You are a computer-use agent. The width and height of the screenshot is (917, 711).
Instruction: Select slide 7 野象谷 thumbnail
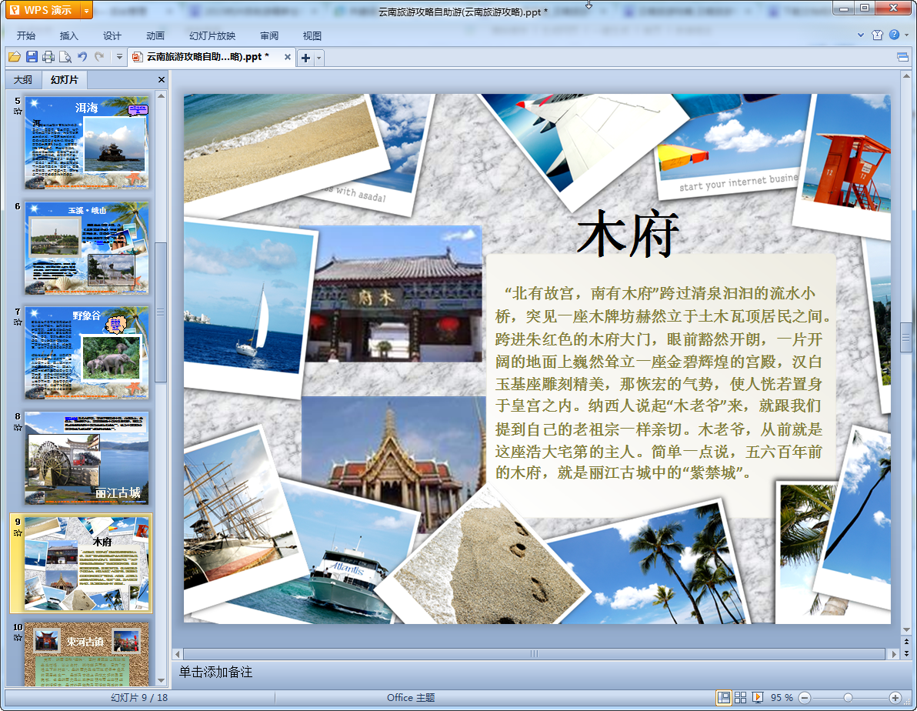pyautogui.click(x=87, y=353)
